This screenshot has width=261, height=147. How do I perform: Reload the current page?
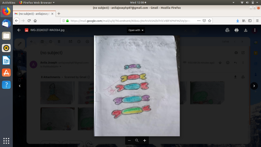[x=29, y=21]
